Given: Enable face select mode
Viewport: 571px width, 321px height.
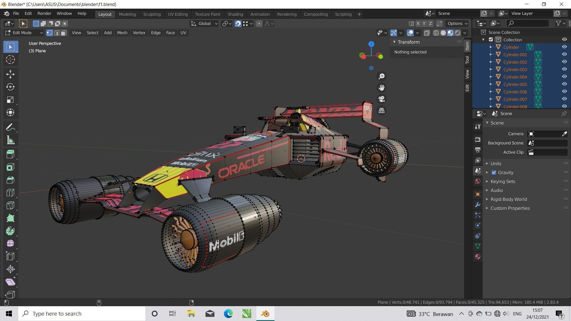Looking at the screenshot, I should 64,33.
